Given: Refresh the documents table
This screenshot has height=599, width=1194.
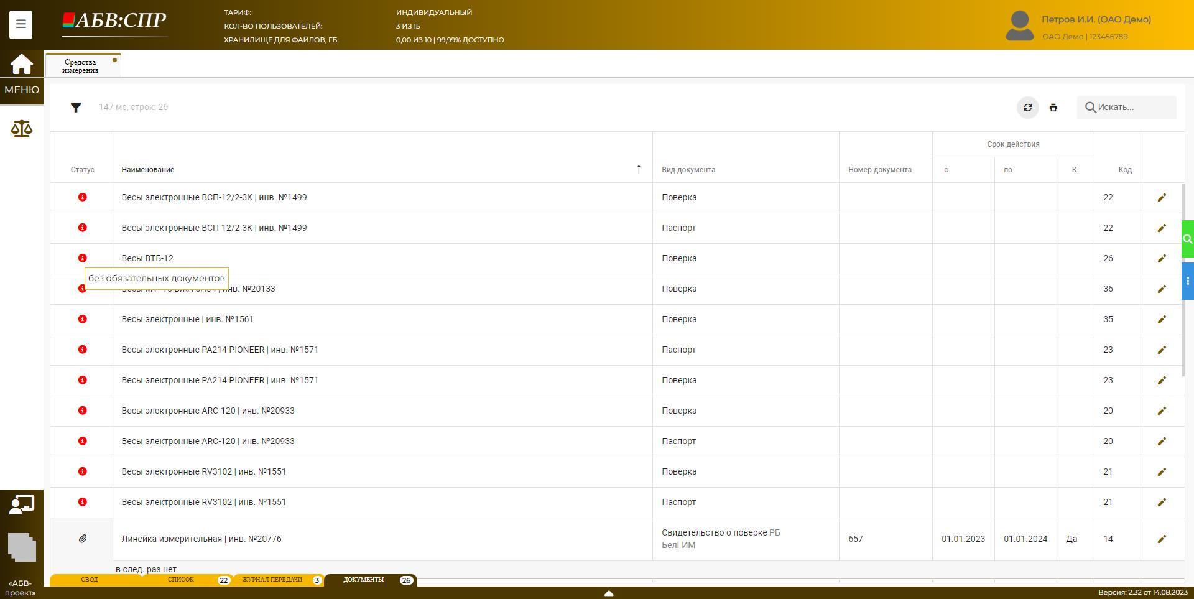Looking at the screenshot, I should click(x=1027, y=108).
